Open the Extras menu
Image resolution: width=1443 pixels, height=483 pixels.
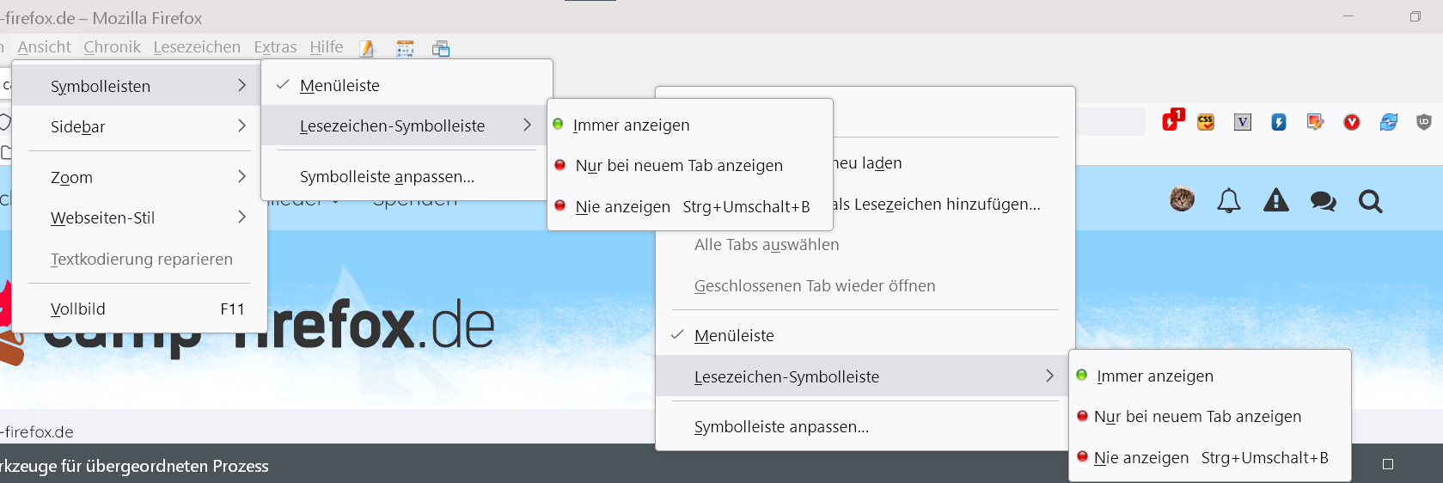(x=275, y=47)
